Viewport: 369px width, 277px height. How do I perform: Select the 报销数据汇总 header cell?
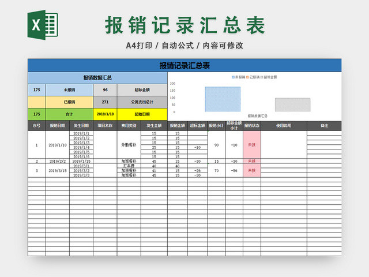[97, 78]
